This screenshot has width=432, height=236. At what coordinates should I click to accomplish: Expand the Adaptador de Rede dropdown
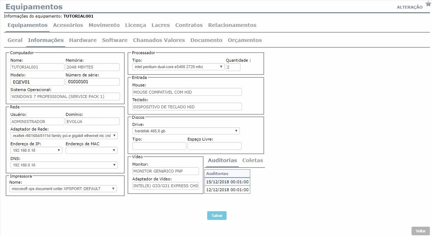[x=64, y=136]
